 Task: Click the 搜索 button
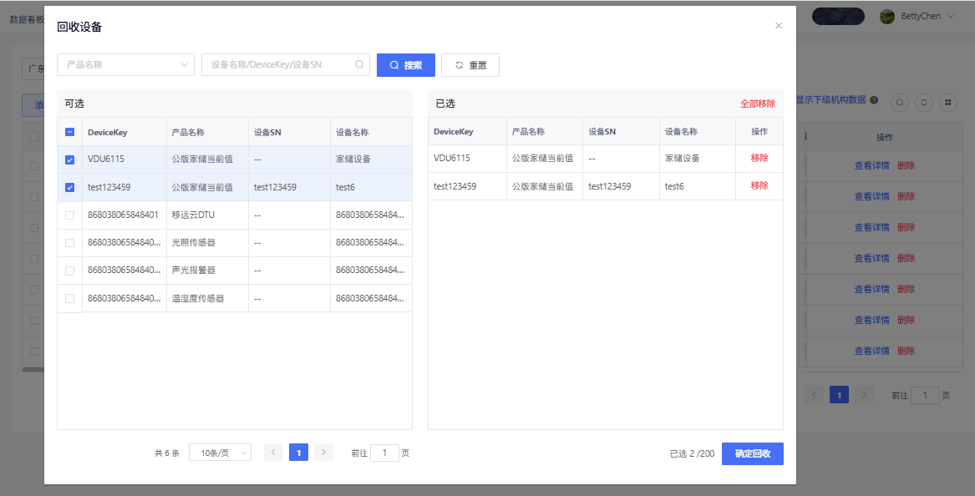click(406, 65)
